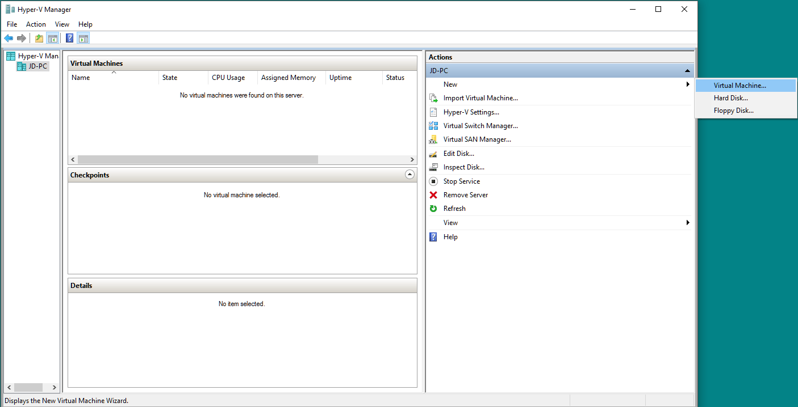
Task: Click the Inspect Disk icon
Action: (x=433, y=167)
